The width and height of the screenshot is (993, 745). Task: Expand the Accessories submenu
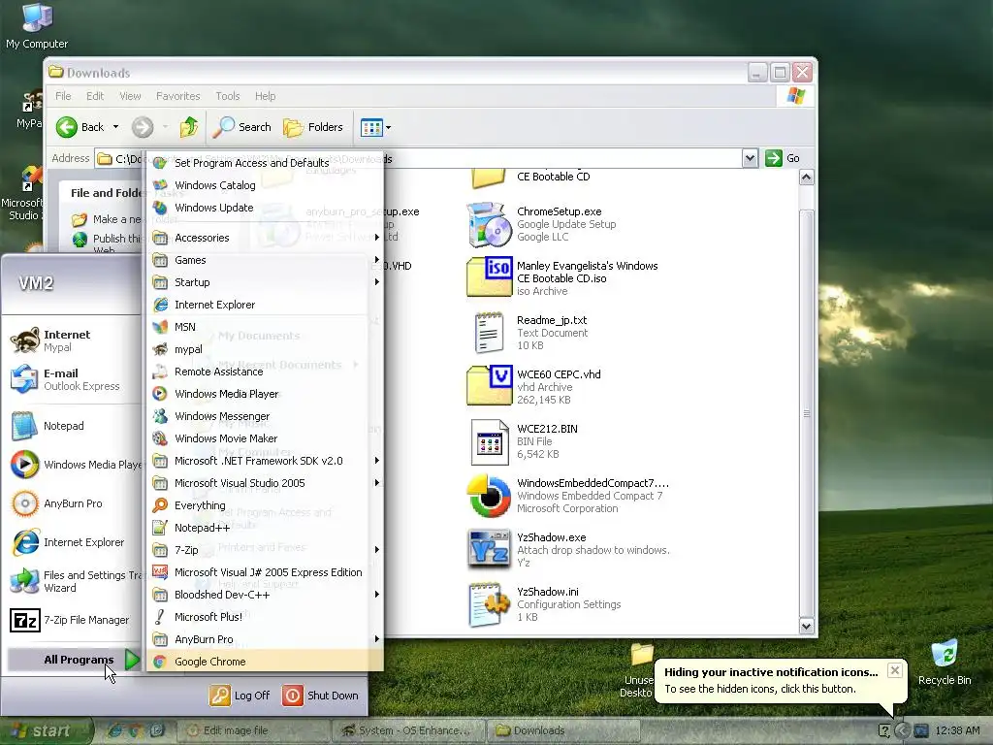tap(265, 238)
